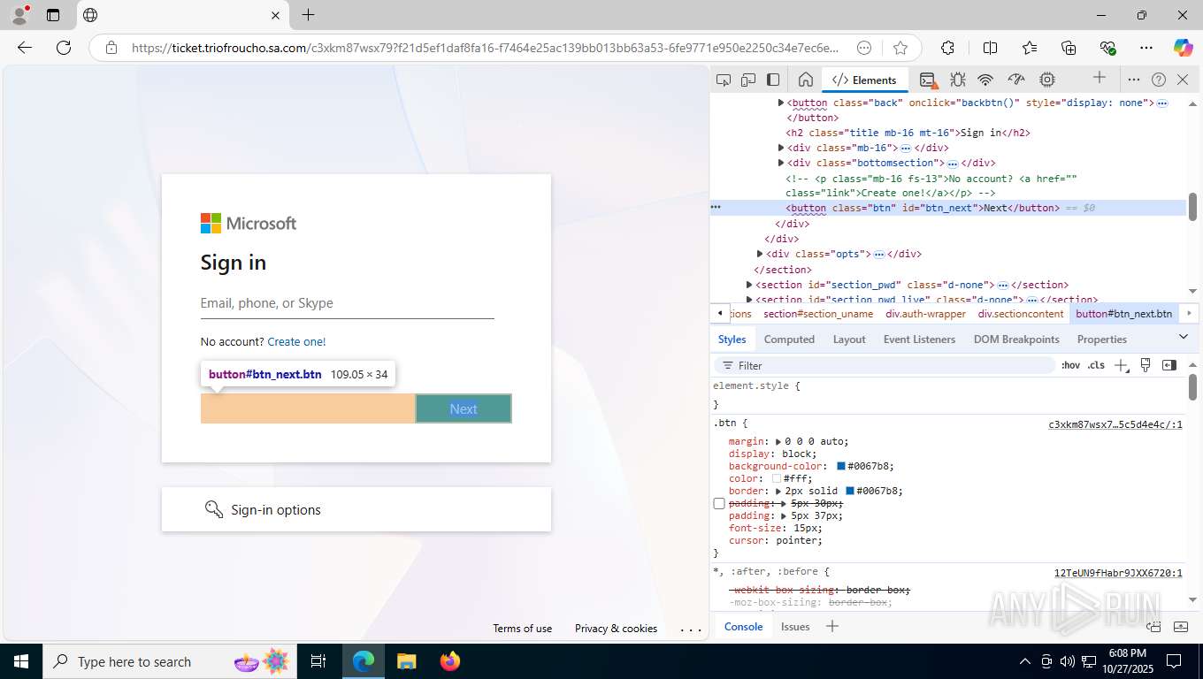
Task: Show more Styles pane tabs chevron
Action: (x=1184, y=338)
